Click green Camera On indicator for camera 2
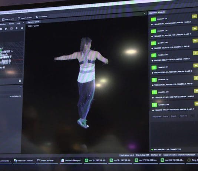198x171 pixels. pos(154,31)
